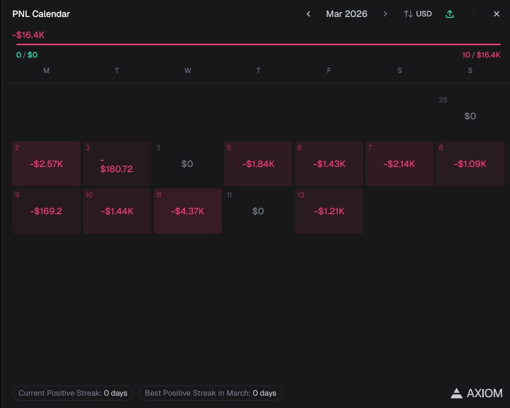This screenshot has width=510, height=408.
Task: Click the F weekday column header
Action: pos(329,70)
